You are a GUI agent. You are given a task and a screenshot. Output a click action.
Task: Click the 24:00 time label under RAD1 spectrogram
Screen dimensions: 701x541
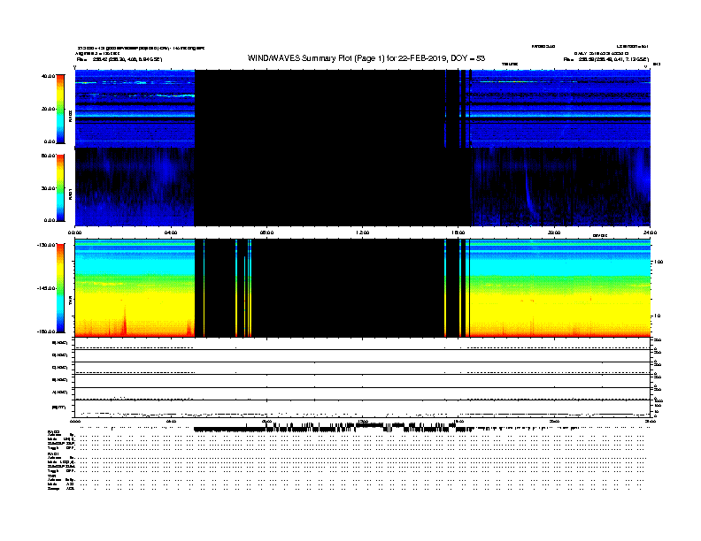click(650, 232)
